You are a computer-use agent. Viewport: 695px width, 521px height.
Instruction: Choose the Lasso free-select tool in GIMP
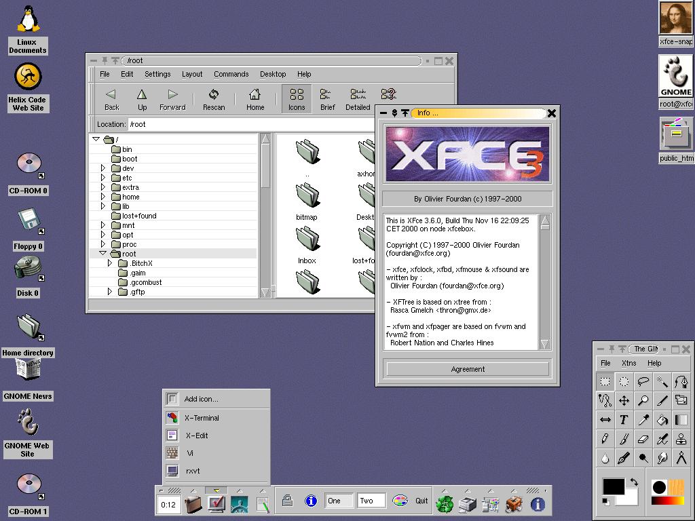(x=643, y=381)
